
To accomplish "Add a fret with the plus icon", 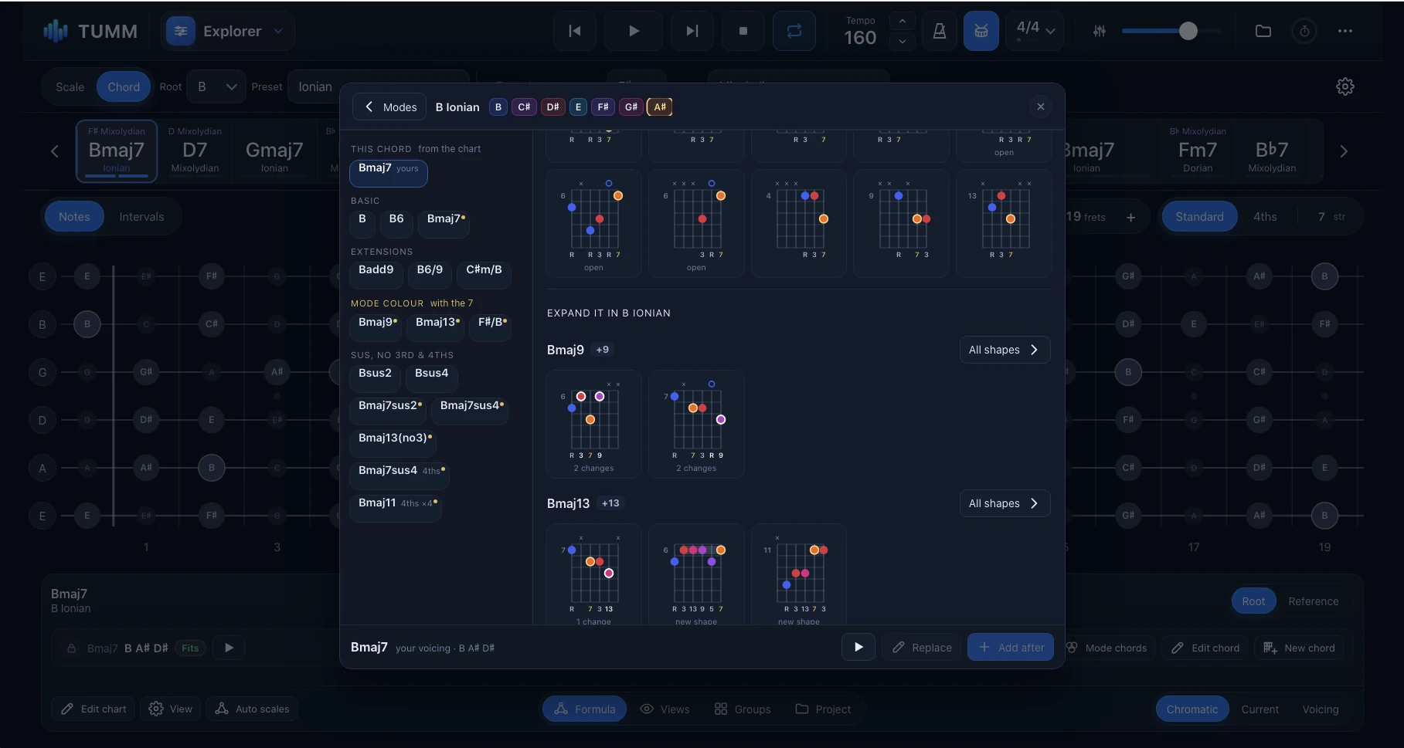I will click(1131, 217).
